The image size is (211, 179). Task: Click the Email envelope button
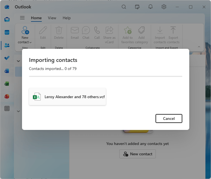pos(75,33)
